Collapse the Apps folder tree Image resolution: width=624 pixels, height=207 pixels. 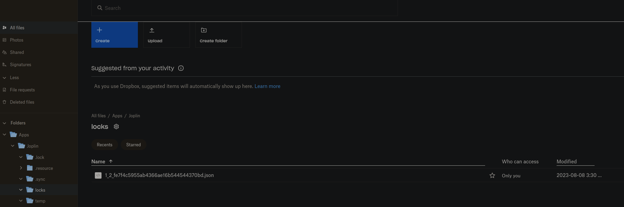pyautogui.click(x=4, y=134)
